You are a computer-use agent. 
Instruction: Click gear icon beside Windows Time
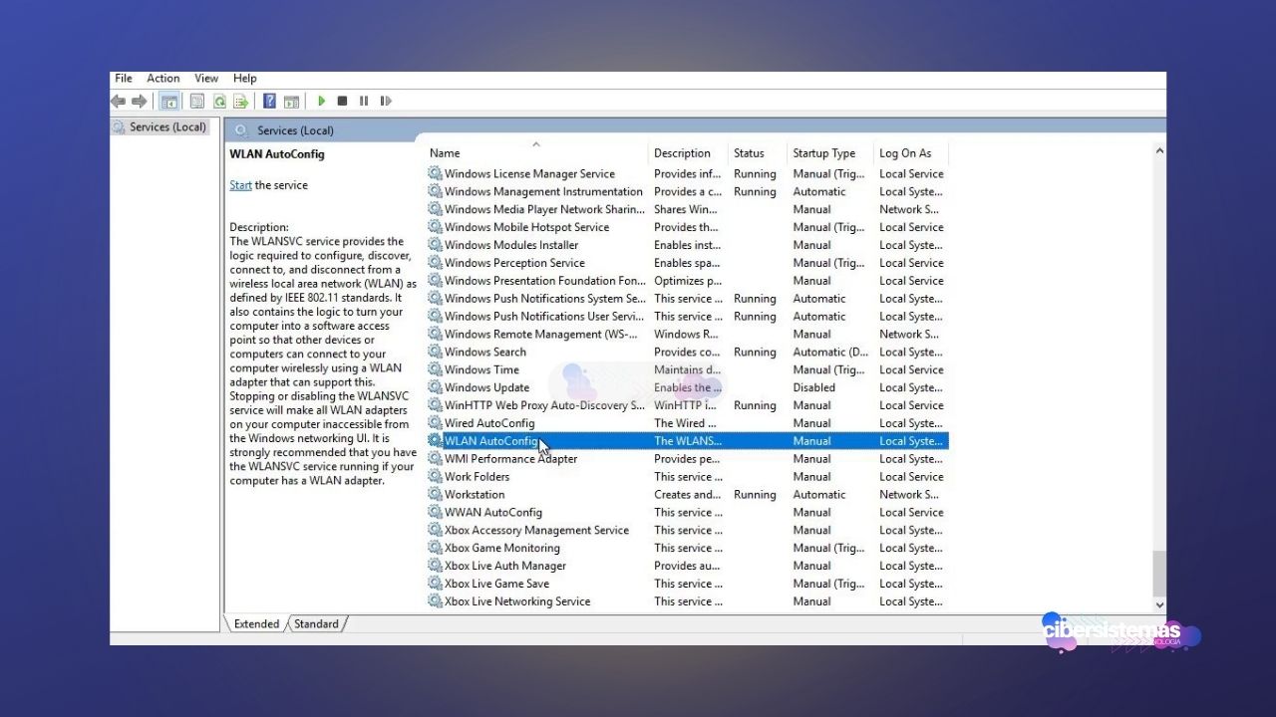[x=435, y=369]
